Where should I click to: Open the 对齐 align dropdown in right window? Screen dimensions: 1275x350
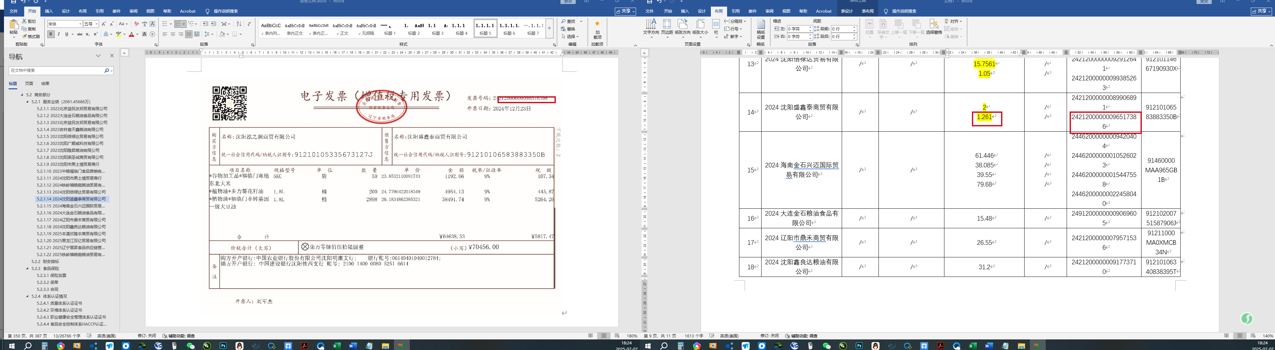click(x=953, y=21)
